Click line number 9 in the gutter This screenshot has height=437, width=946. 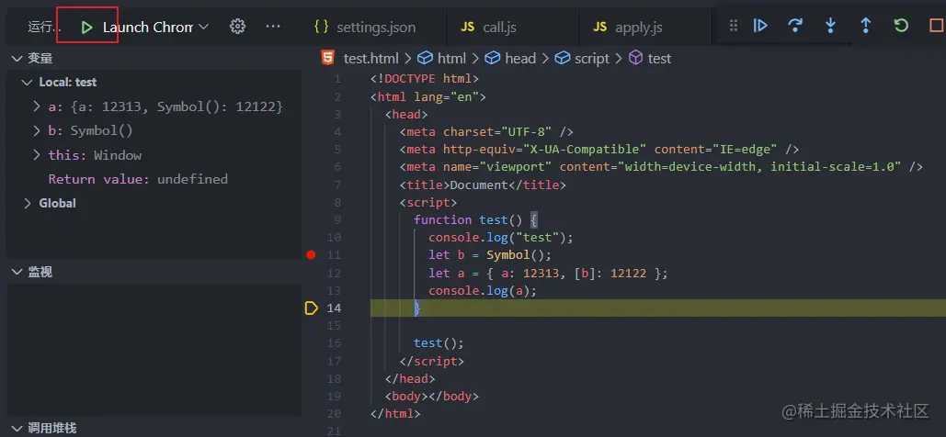pyautogui.click(x=337, y=220)
